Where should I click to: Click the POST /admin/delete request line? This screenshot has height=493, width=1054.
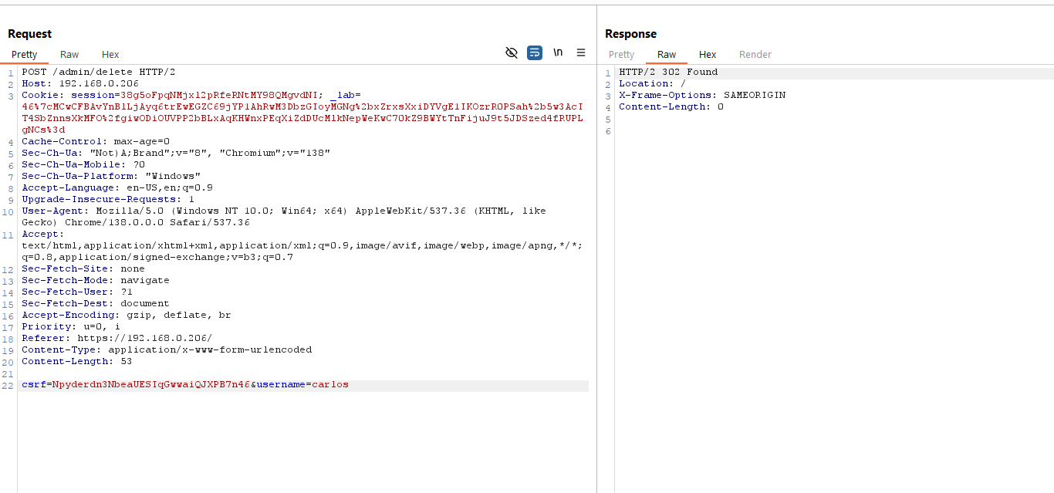coord(98,72)
